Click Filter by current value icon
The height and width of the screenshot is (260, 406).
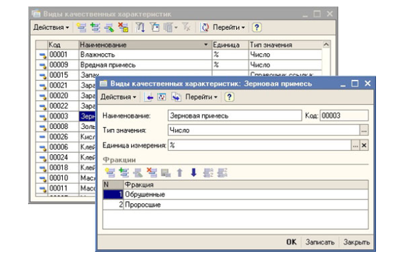pos(155,27)
